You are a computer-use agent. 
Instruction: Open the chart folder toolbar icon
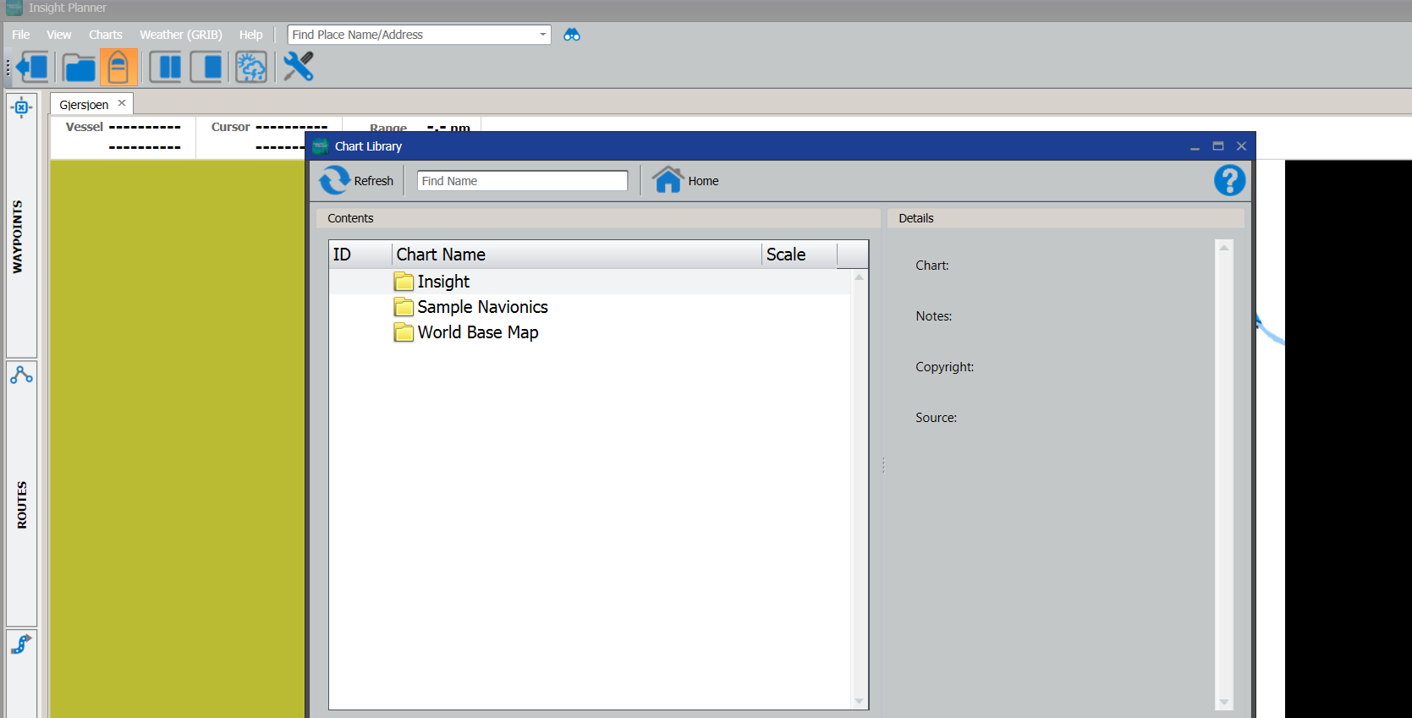(79, 67)
